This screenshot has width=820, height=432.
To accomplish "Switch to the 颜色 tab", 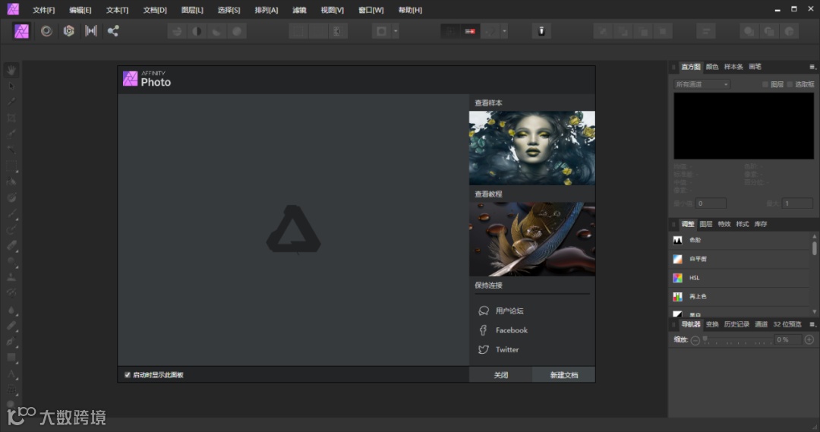I will coord(711,67).
